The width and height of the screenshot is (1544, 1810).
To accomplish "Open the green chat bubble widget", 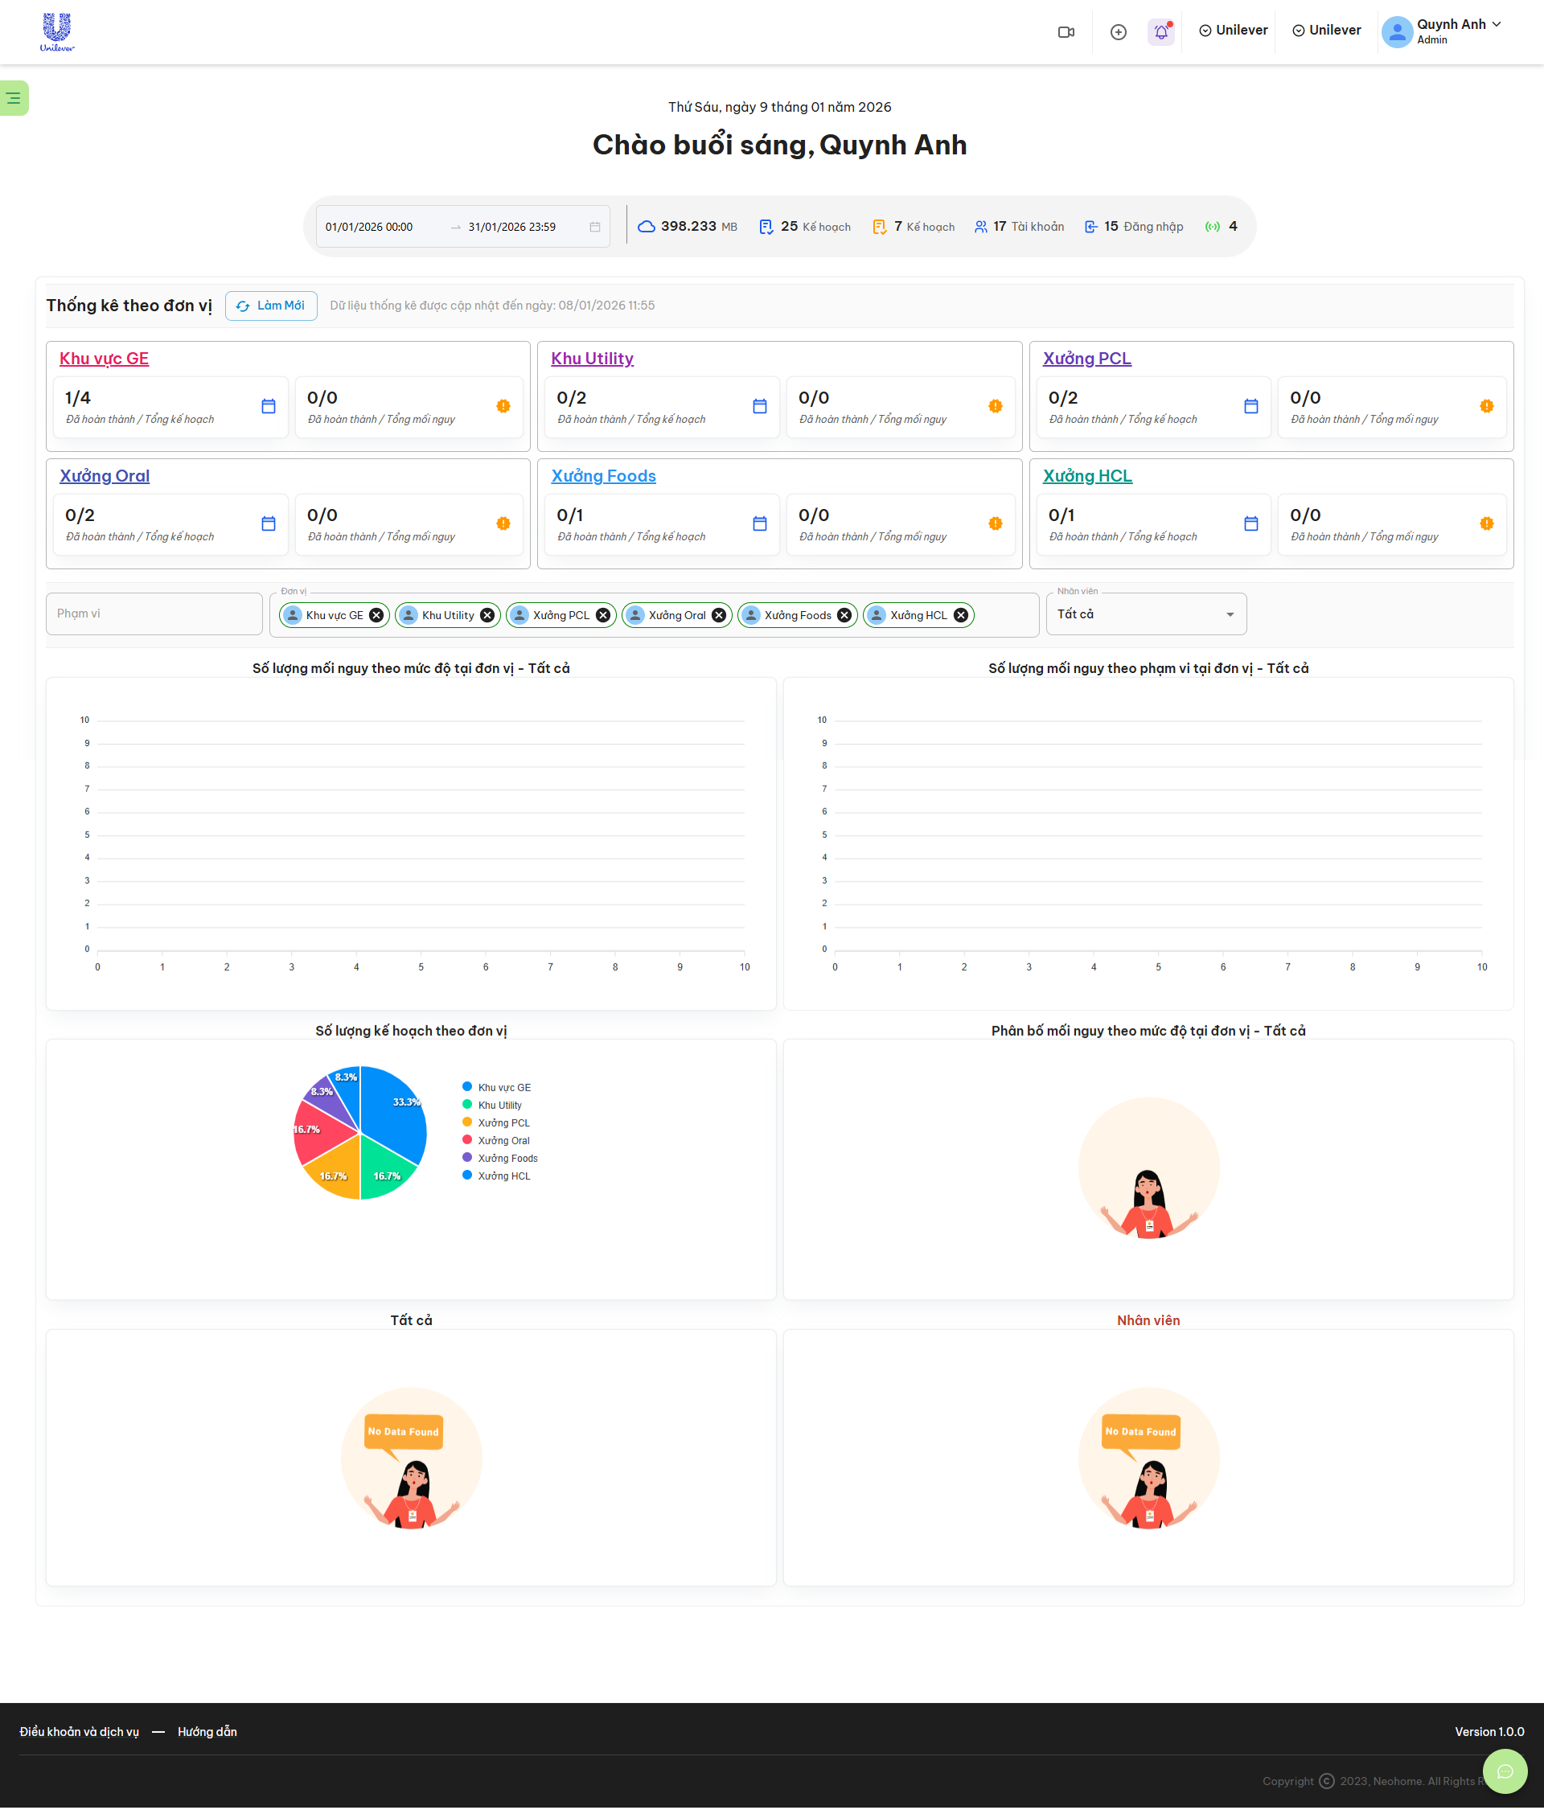I will [1505, 1771].
